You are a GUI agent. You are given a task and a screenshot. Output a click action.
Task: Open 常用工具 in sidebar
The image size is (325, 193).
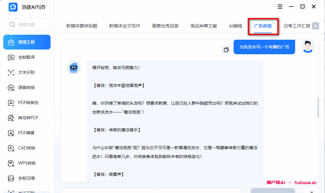(x=27, y=42)
